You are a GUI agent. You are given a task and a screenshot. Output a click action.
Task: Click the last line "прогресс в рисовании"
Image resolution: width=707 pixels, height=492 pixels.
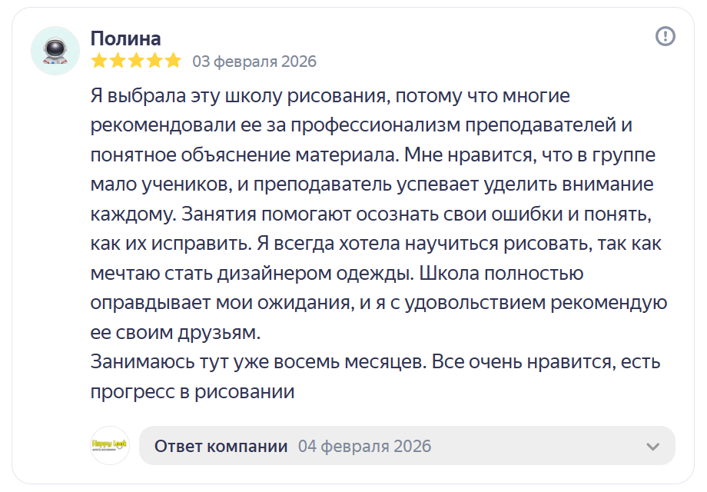coord(192,391)
